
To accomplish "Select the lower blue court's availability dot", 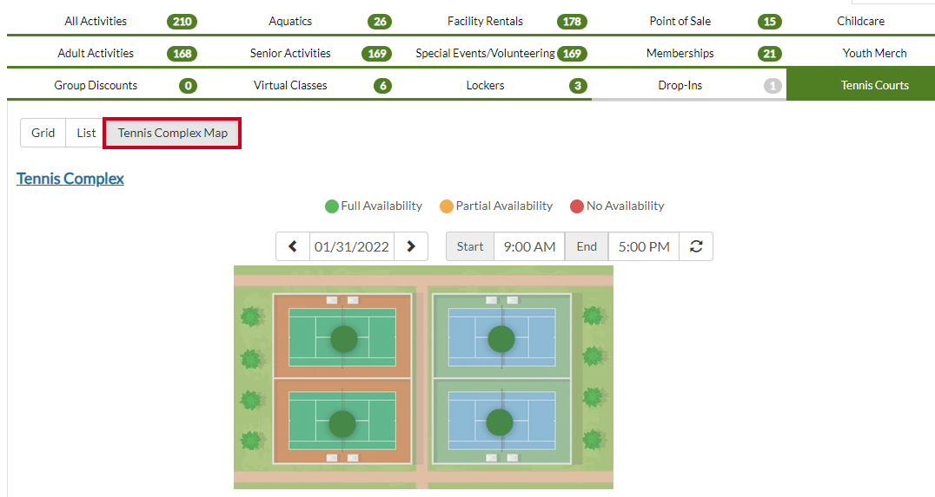I will tap(500, 423).
